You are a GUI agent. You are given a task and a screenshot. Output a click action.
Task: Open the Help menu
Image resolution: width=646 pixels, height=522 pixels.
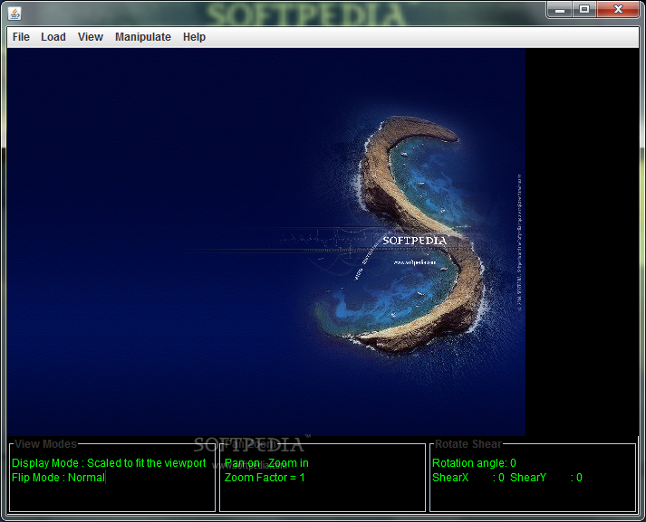194,37
